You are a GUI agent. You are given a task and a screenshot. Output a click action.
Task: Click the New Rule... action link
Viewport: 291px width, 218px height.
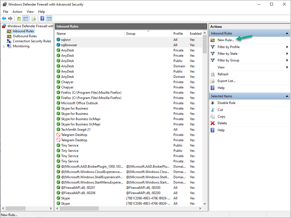click(x=226, y=40)
